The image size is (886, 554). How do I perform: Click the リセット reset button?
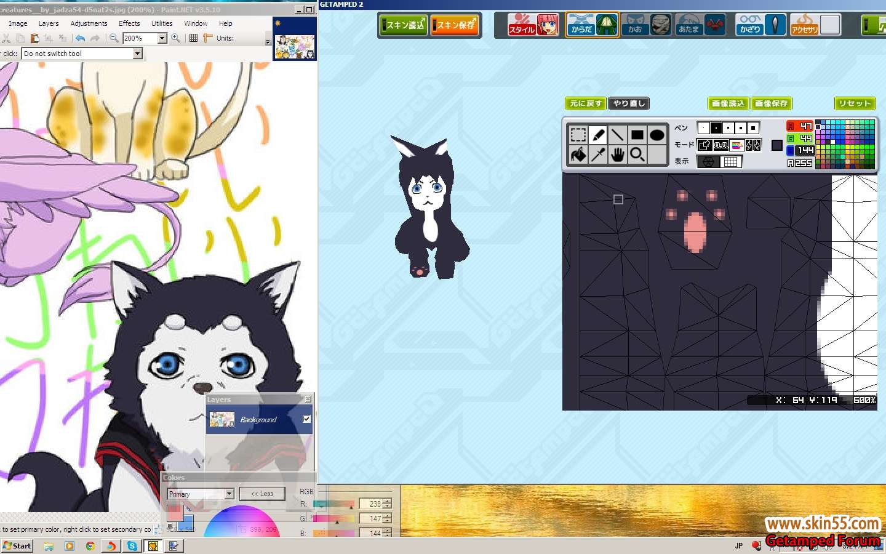point(855,103)
